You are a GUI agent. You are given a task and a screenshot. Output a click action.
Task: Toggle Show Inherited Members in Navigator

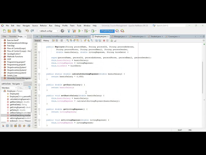3,126
